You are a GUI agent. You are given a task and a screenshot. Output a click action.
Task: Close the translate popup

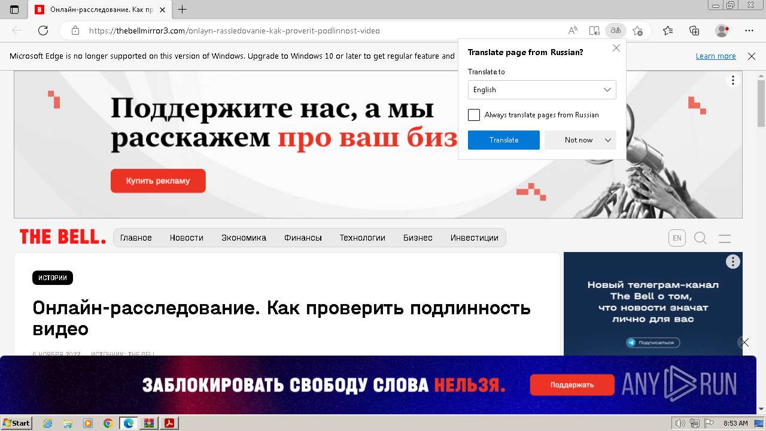(616, 48)
